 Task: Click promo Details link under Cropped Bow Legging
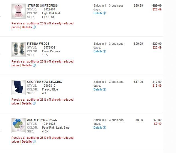27,104
